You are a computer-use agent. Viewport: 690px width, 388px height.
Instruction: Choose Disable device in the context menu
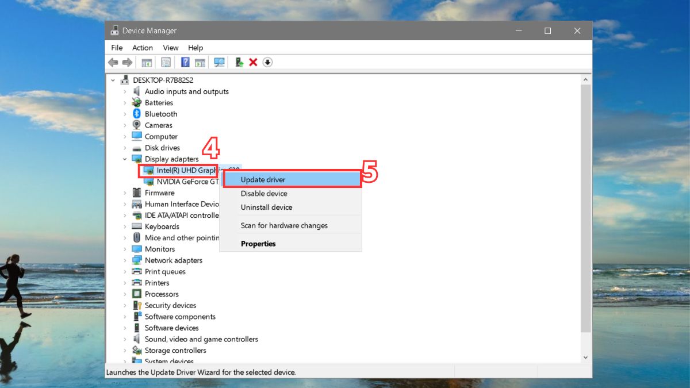pyautogui.click(x=290, y=194)
